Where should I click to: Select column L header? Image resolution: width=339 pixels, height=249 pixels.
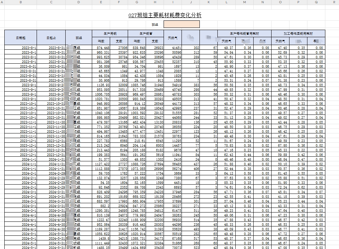point(226,2)
